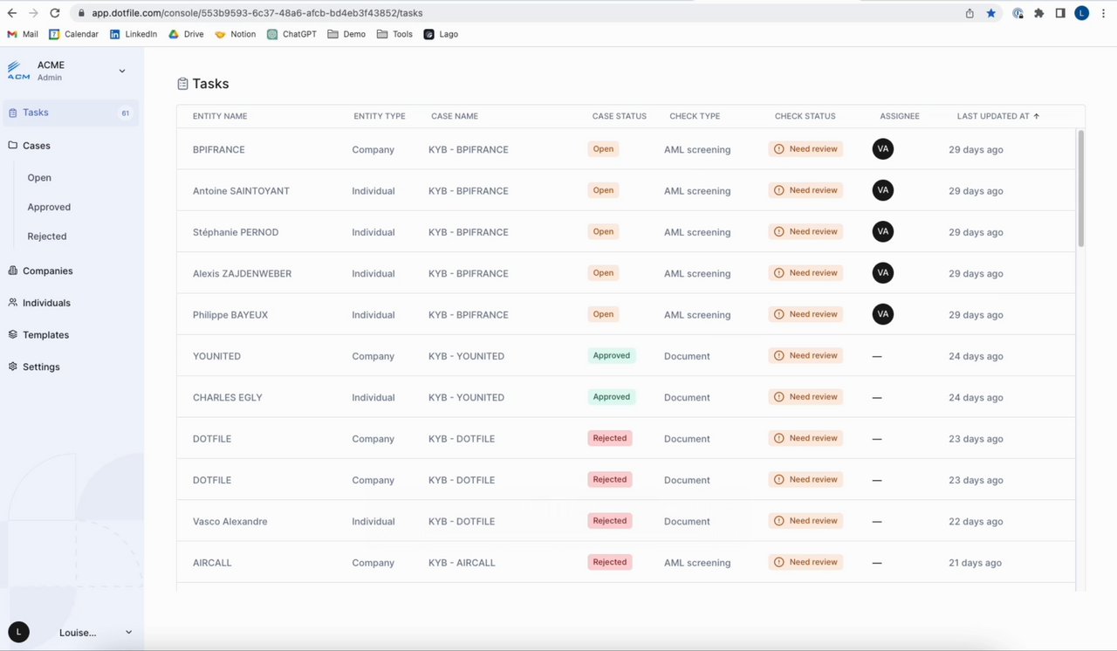1117x651 pixels.
Task: Open the Demo bookmarks folder
Action: (346, 34)
